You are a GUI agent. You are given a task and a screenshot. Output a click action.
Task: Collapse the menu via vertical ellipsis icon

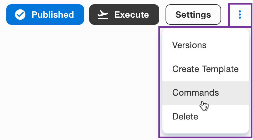click(240, 15)
